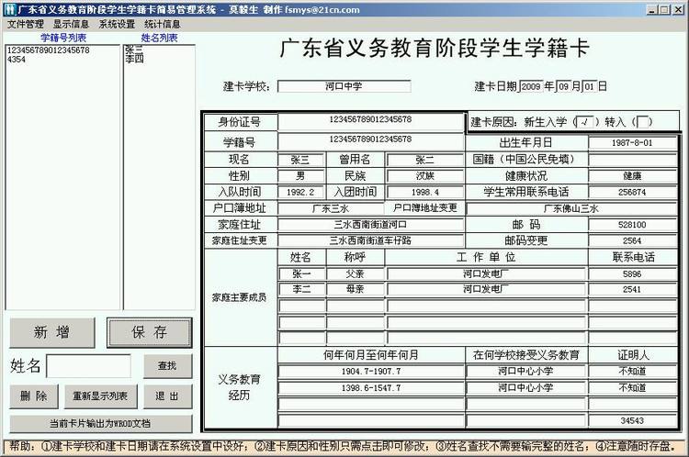Click the 性别 field showing 男
689x457 pixels.
click(301, 176)
